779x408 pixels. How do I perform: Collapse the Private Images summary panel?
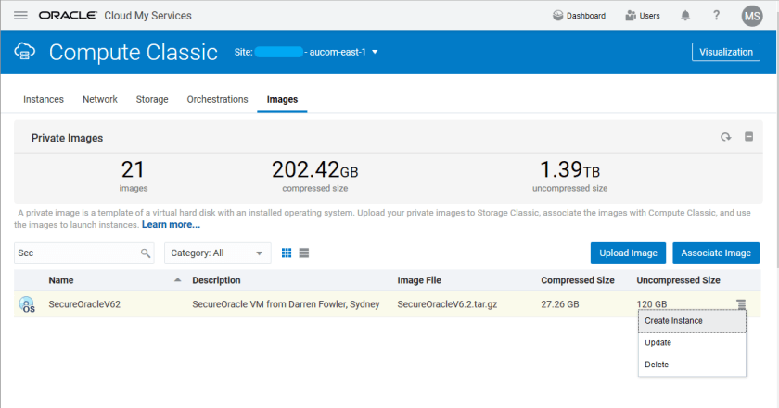748,138
